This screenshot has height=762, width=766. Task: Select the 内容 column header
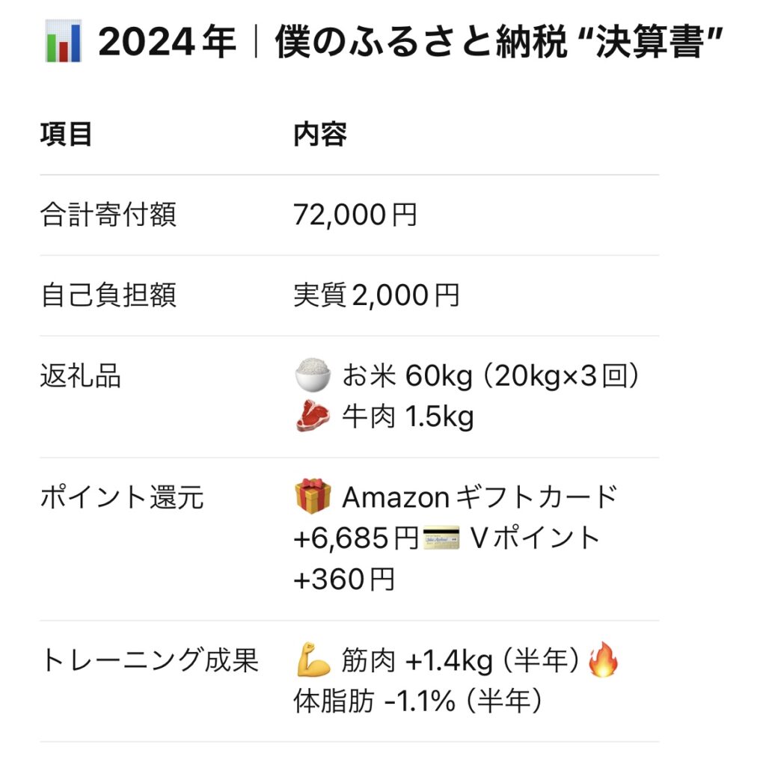320,135
